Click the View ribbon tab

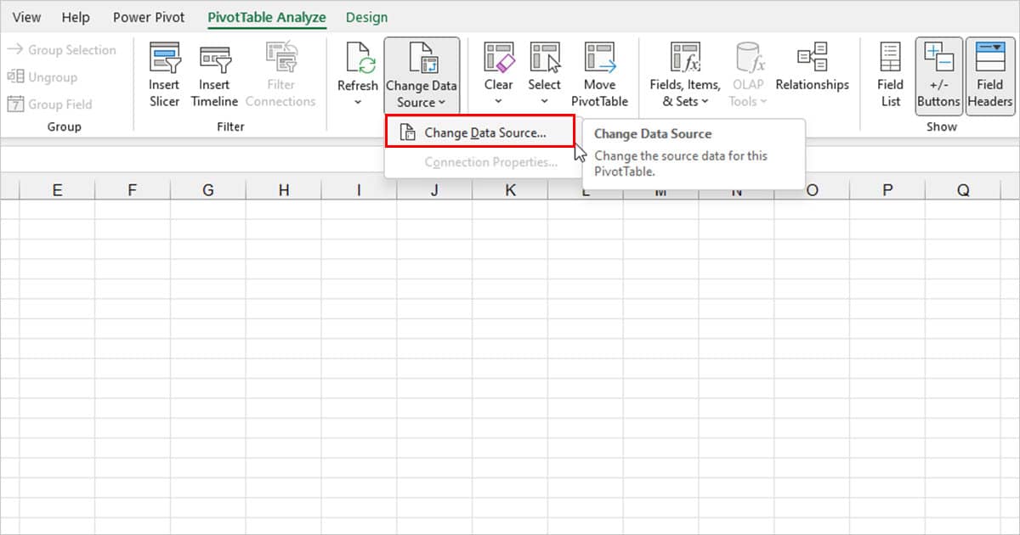(x=26, y=17)
